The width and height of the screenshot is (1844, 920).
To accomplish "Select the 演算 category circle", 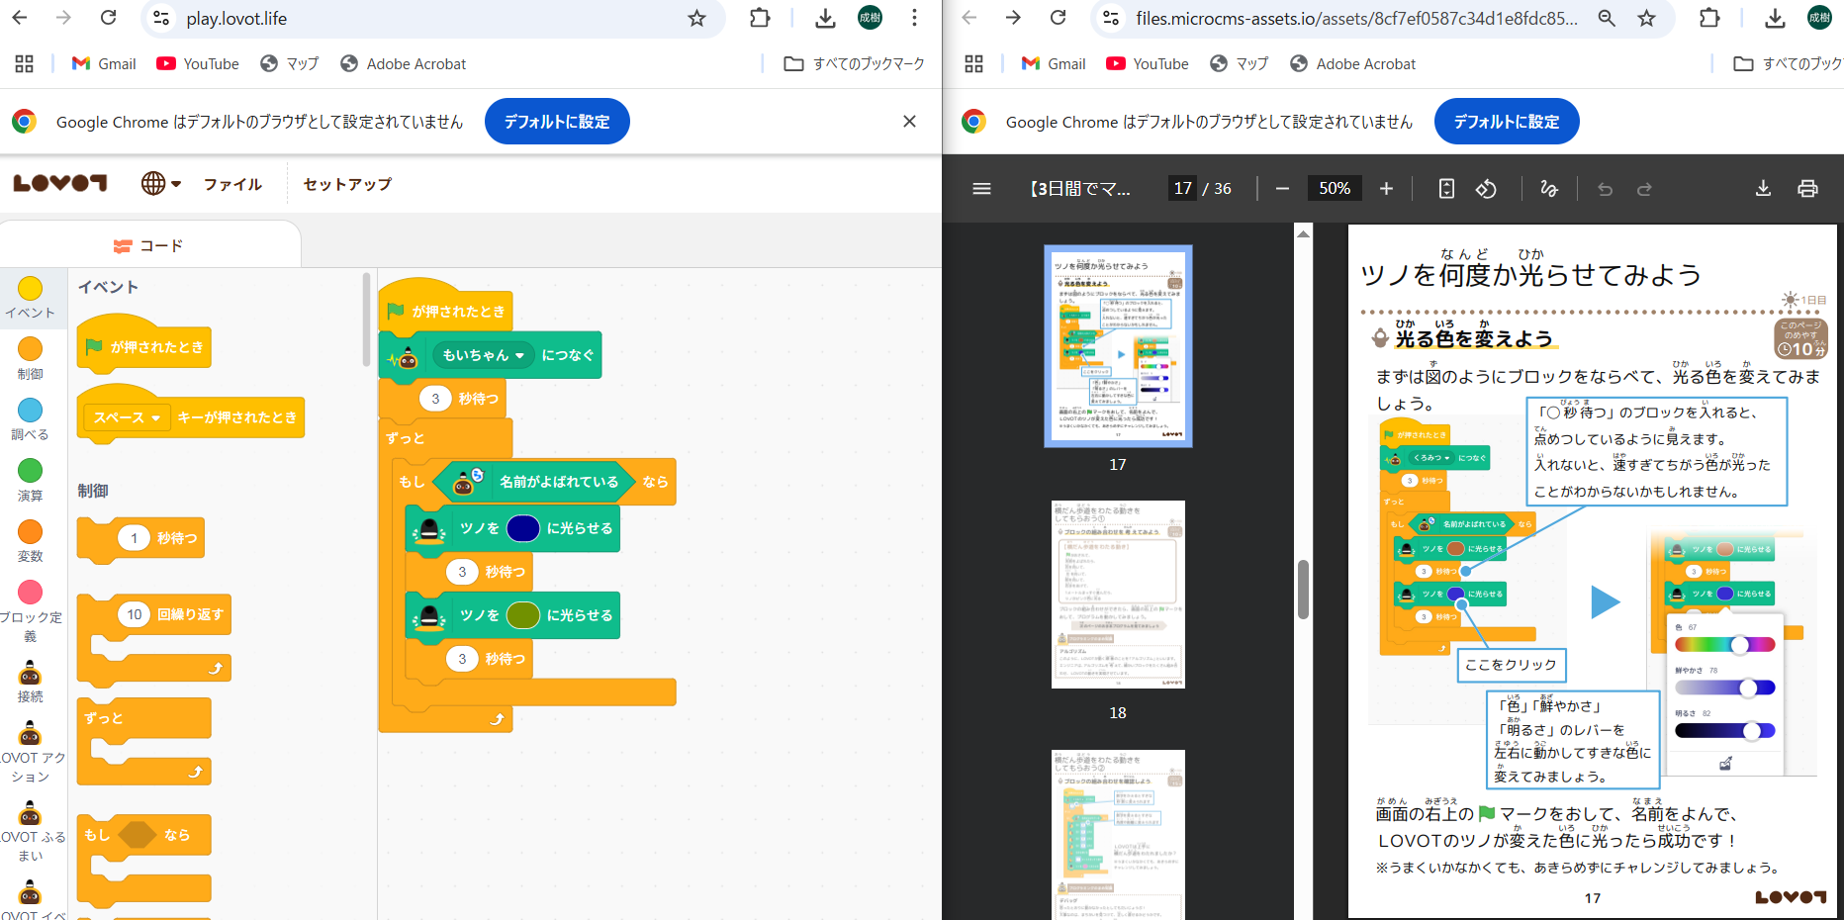I will pos(31,470).
